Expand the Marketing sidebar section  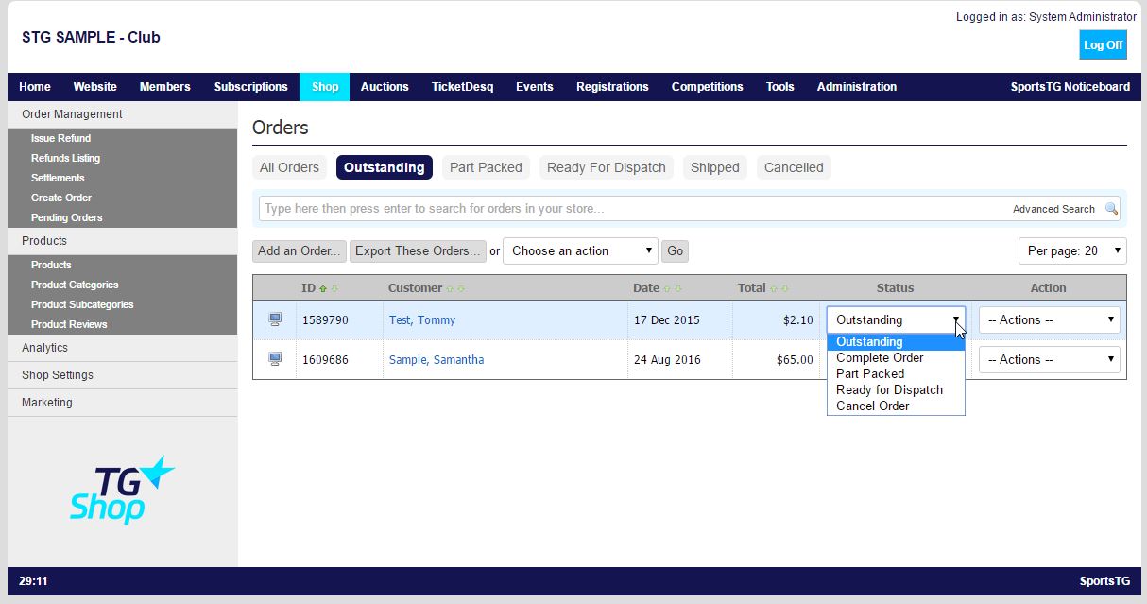(x=122, y=403)
